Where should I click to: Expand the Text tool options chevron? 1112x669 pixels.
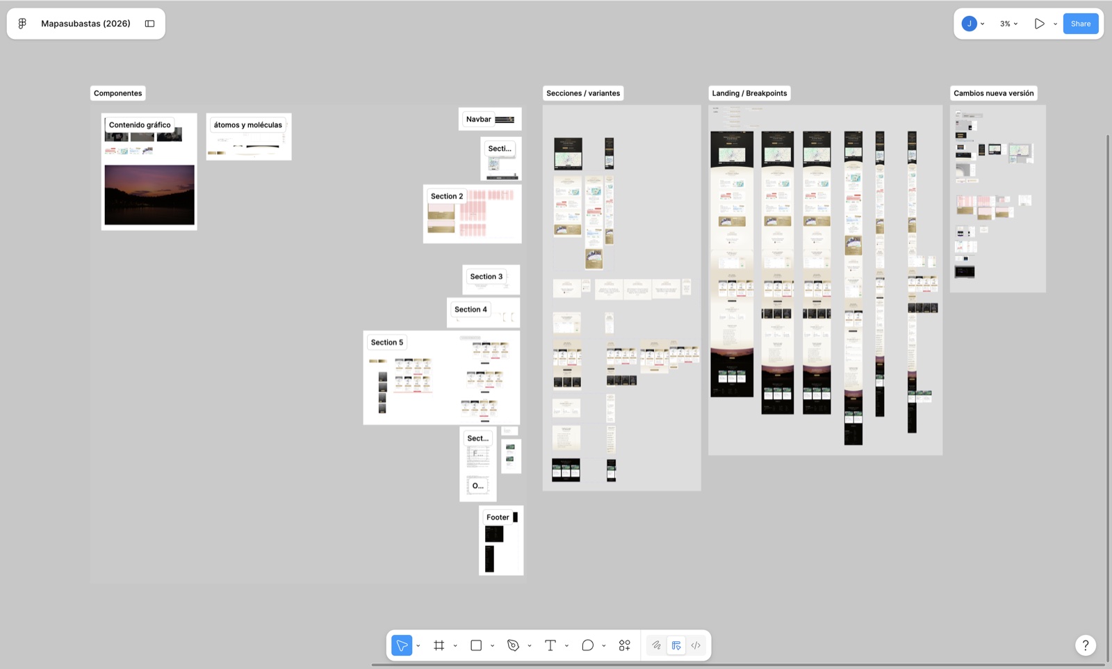pos(566,646)
